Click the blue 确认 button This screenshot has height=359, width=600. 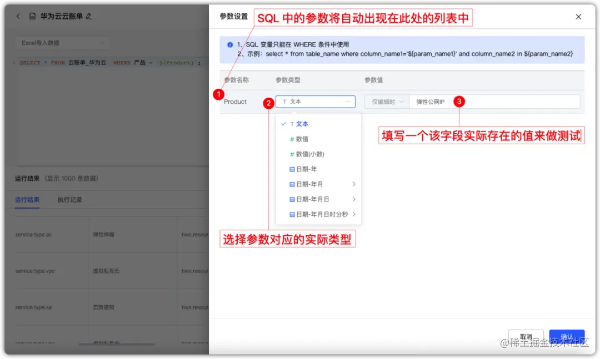click(566, 336)
